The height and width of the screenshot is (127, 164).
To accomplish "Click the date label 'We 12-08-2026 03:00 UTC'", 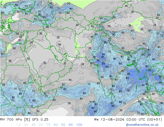I will click(x=120, y=119).
